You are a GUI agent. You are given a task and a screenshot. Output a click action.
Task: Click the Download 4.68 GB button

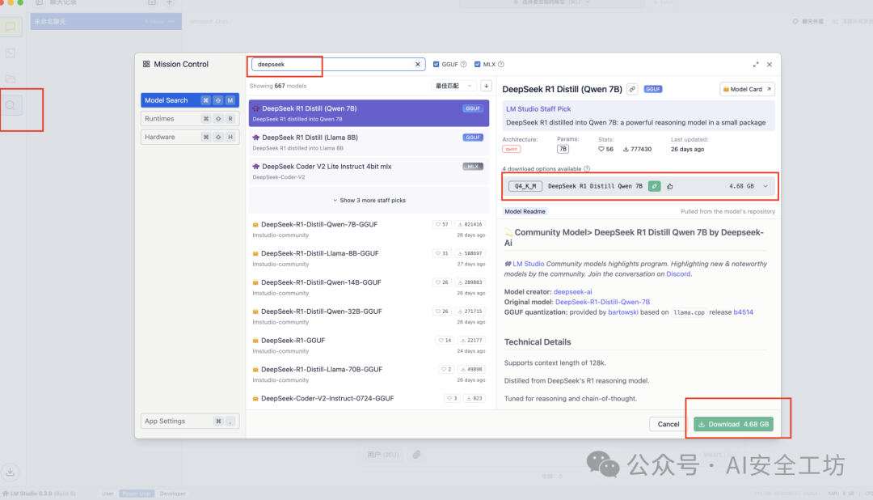coord(733,424)
